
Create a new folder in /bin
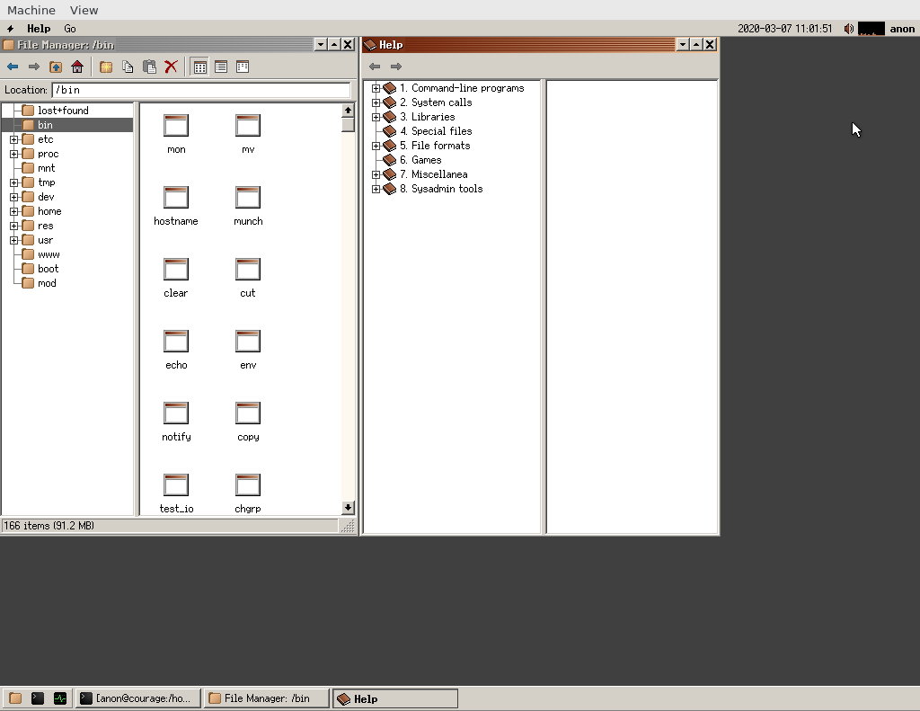[x=106, y=67]
